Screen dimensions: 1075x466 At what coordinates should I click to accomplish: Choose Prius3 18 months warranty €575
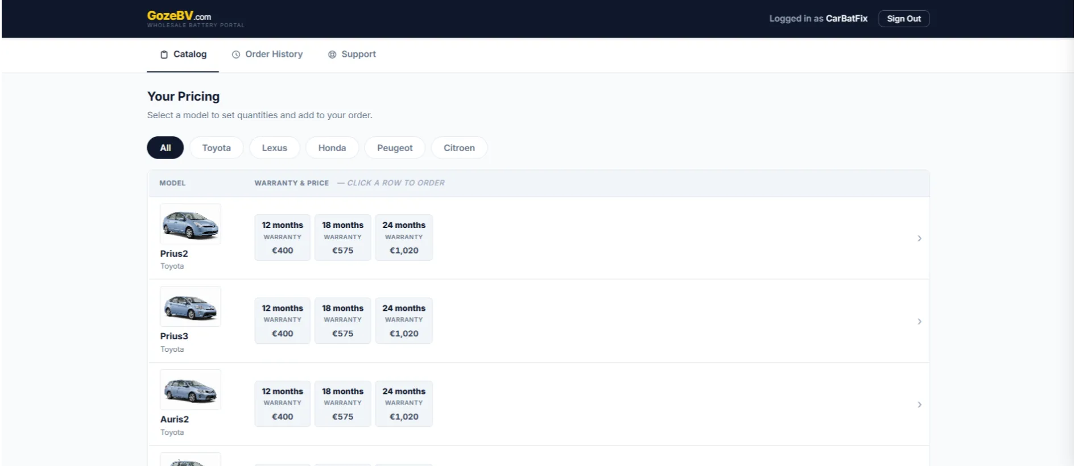[x=343, y=321]
